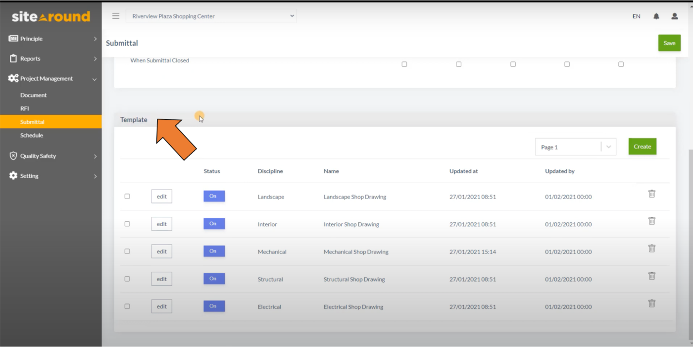This screenshot has width=693, height=347.
Task: Click the Status column header
Action: point(212,171)
